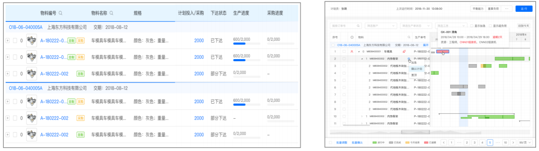Click search icon in 物料 column header of Gantt table

coord(408,37)
